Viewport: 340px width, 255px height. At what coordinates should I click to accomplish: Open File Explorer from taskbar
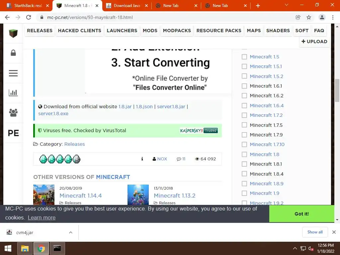click(25, 248)
